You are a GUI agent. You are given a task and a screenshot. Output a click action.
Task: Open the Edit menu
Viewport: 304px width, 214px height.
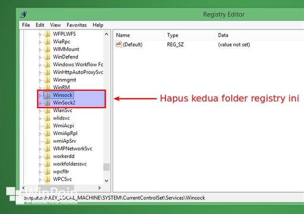tap(40, 25)
